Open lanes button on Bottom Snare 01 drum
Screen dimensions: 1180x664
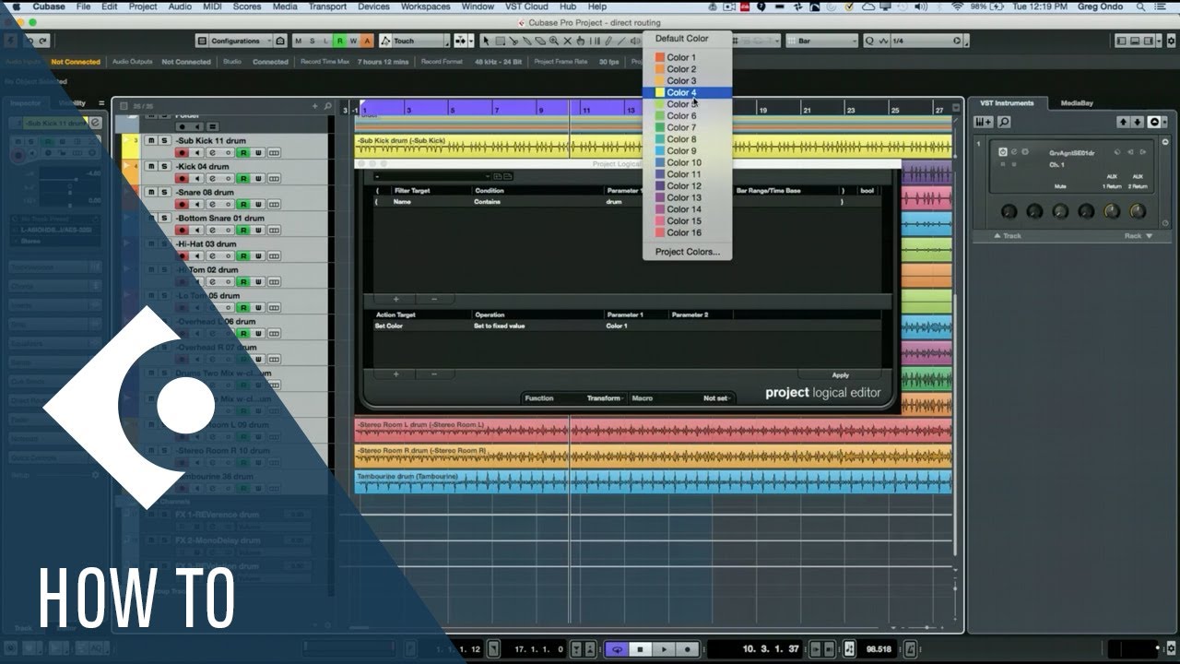pos(274,230)
